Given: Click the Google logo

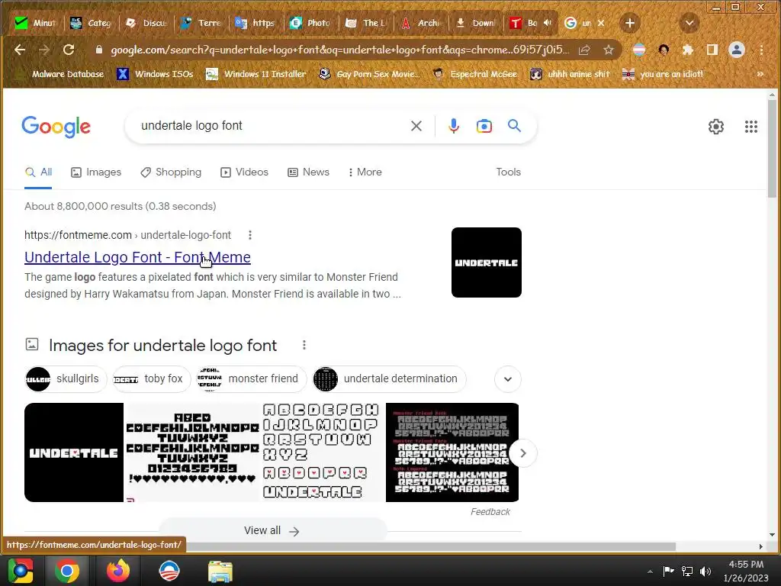Looking at the screenshot, I should (56, 127).
